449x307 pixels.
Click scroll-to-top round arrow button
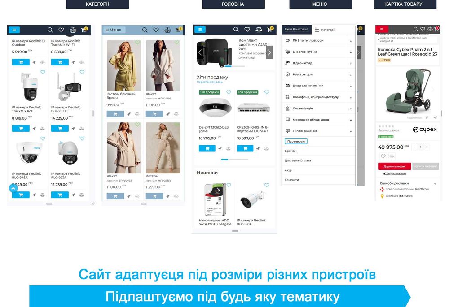tap(13, 188)
